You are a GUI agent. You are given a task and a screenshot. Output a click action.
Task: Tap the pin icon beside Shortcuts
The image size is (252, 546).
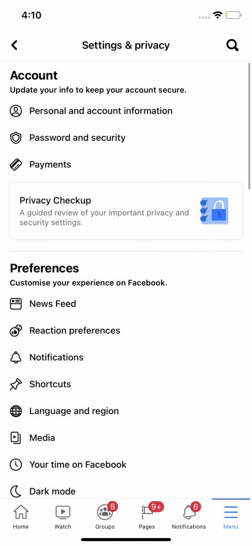tap(15, 384)
